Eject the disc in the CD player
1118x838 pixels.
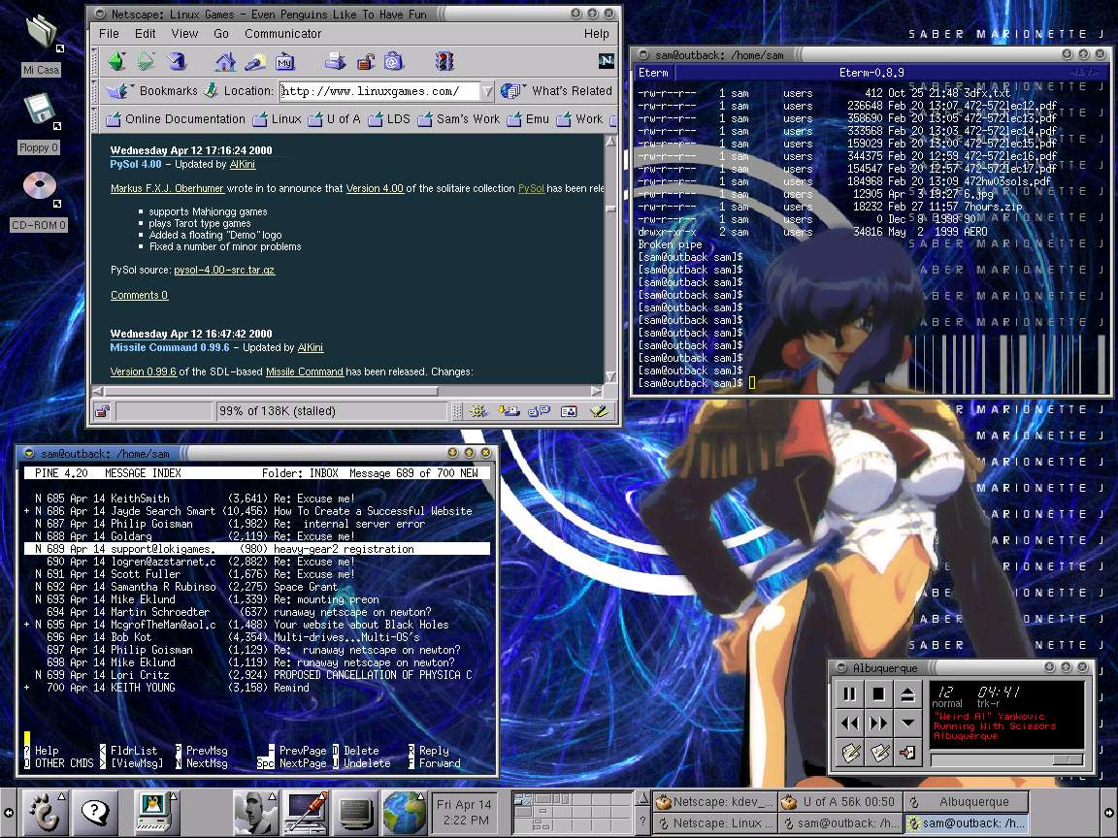pyautogui.click(x=907, y=693)
